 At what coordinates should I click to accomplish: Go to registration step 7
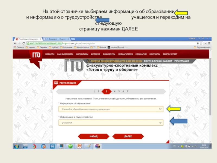click(127, 92)
